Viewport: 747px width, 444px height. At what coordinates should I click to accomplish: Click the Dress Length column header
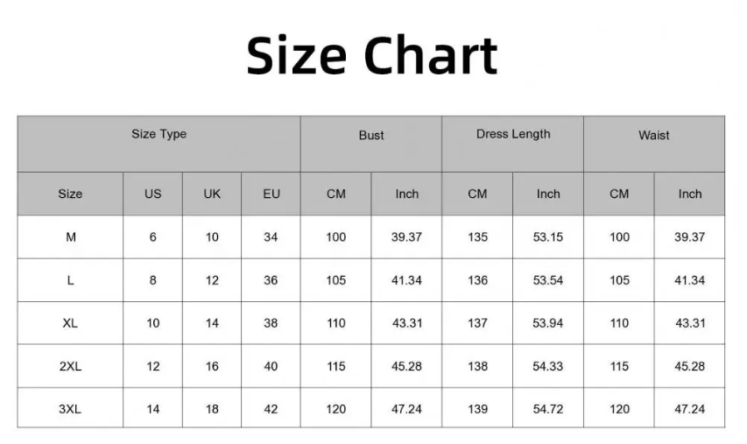pos(513,135)
